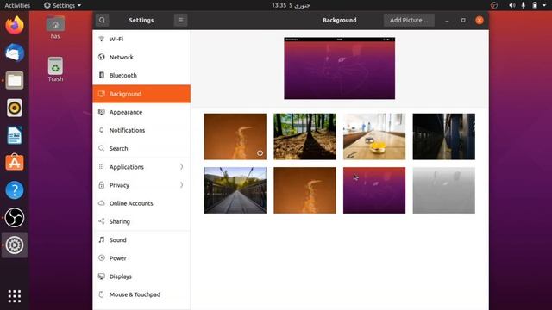Click the search icon in Settings header

click(102, 20)
